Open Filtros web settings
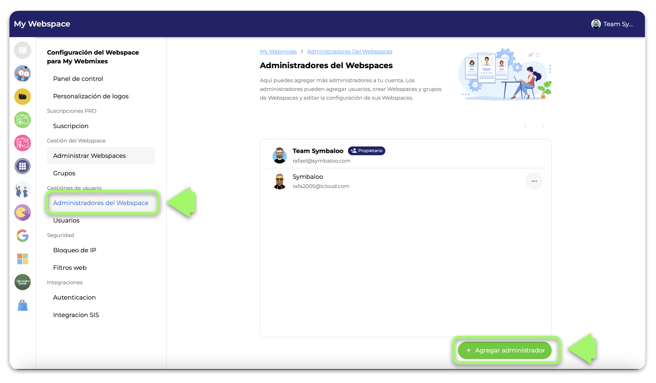Viewport: 656px width, 383px height. pos(70,268)
